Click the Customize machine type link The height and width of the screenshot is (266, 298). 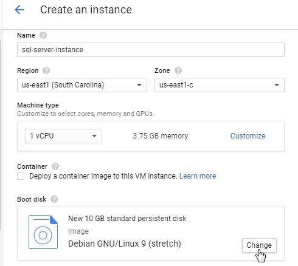(248, 136)
